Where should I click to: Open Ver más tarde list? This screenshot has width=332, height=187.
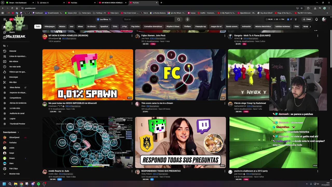(x=15, y=67)
